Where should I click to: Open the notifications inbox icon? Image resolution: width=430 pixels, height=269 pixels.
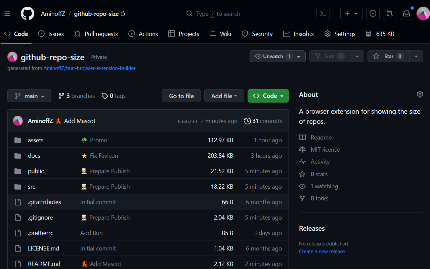point(406,13)
